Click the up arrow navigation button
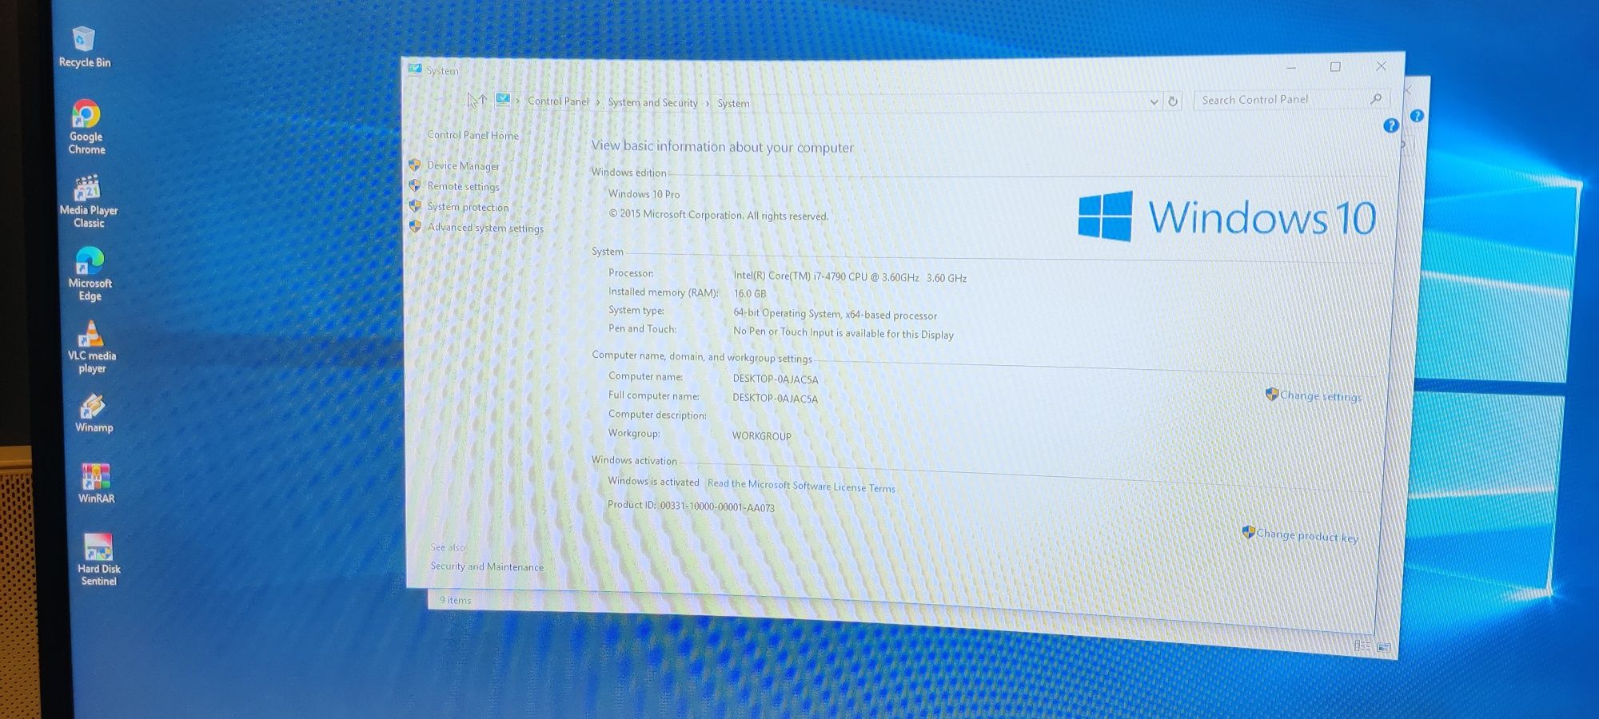Viewport: 1599px width, 719px height. [481, 100]
